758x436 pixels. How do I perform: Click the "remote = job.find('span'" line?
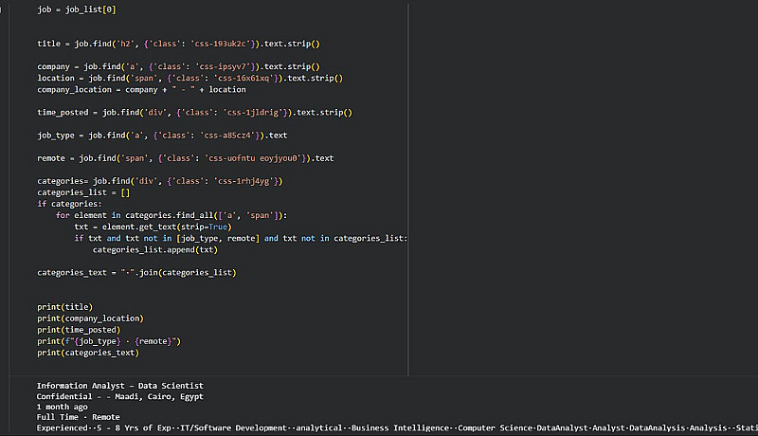coord(186,158)
